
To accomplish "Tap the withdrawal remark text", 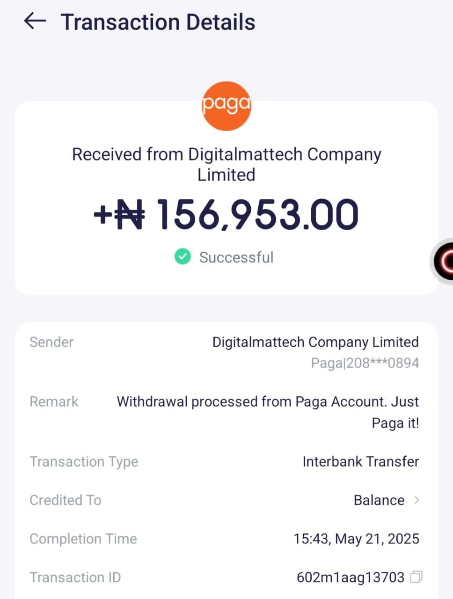I will 268,412.
